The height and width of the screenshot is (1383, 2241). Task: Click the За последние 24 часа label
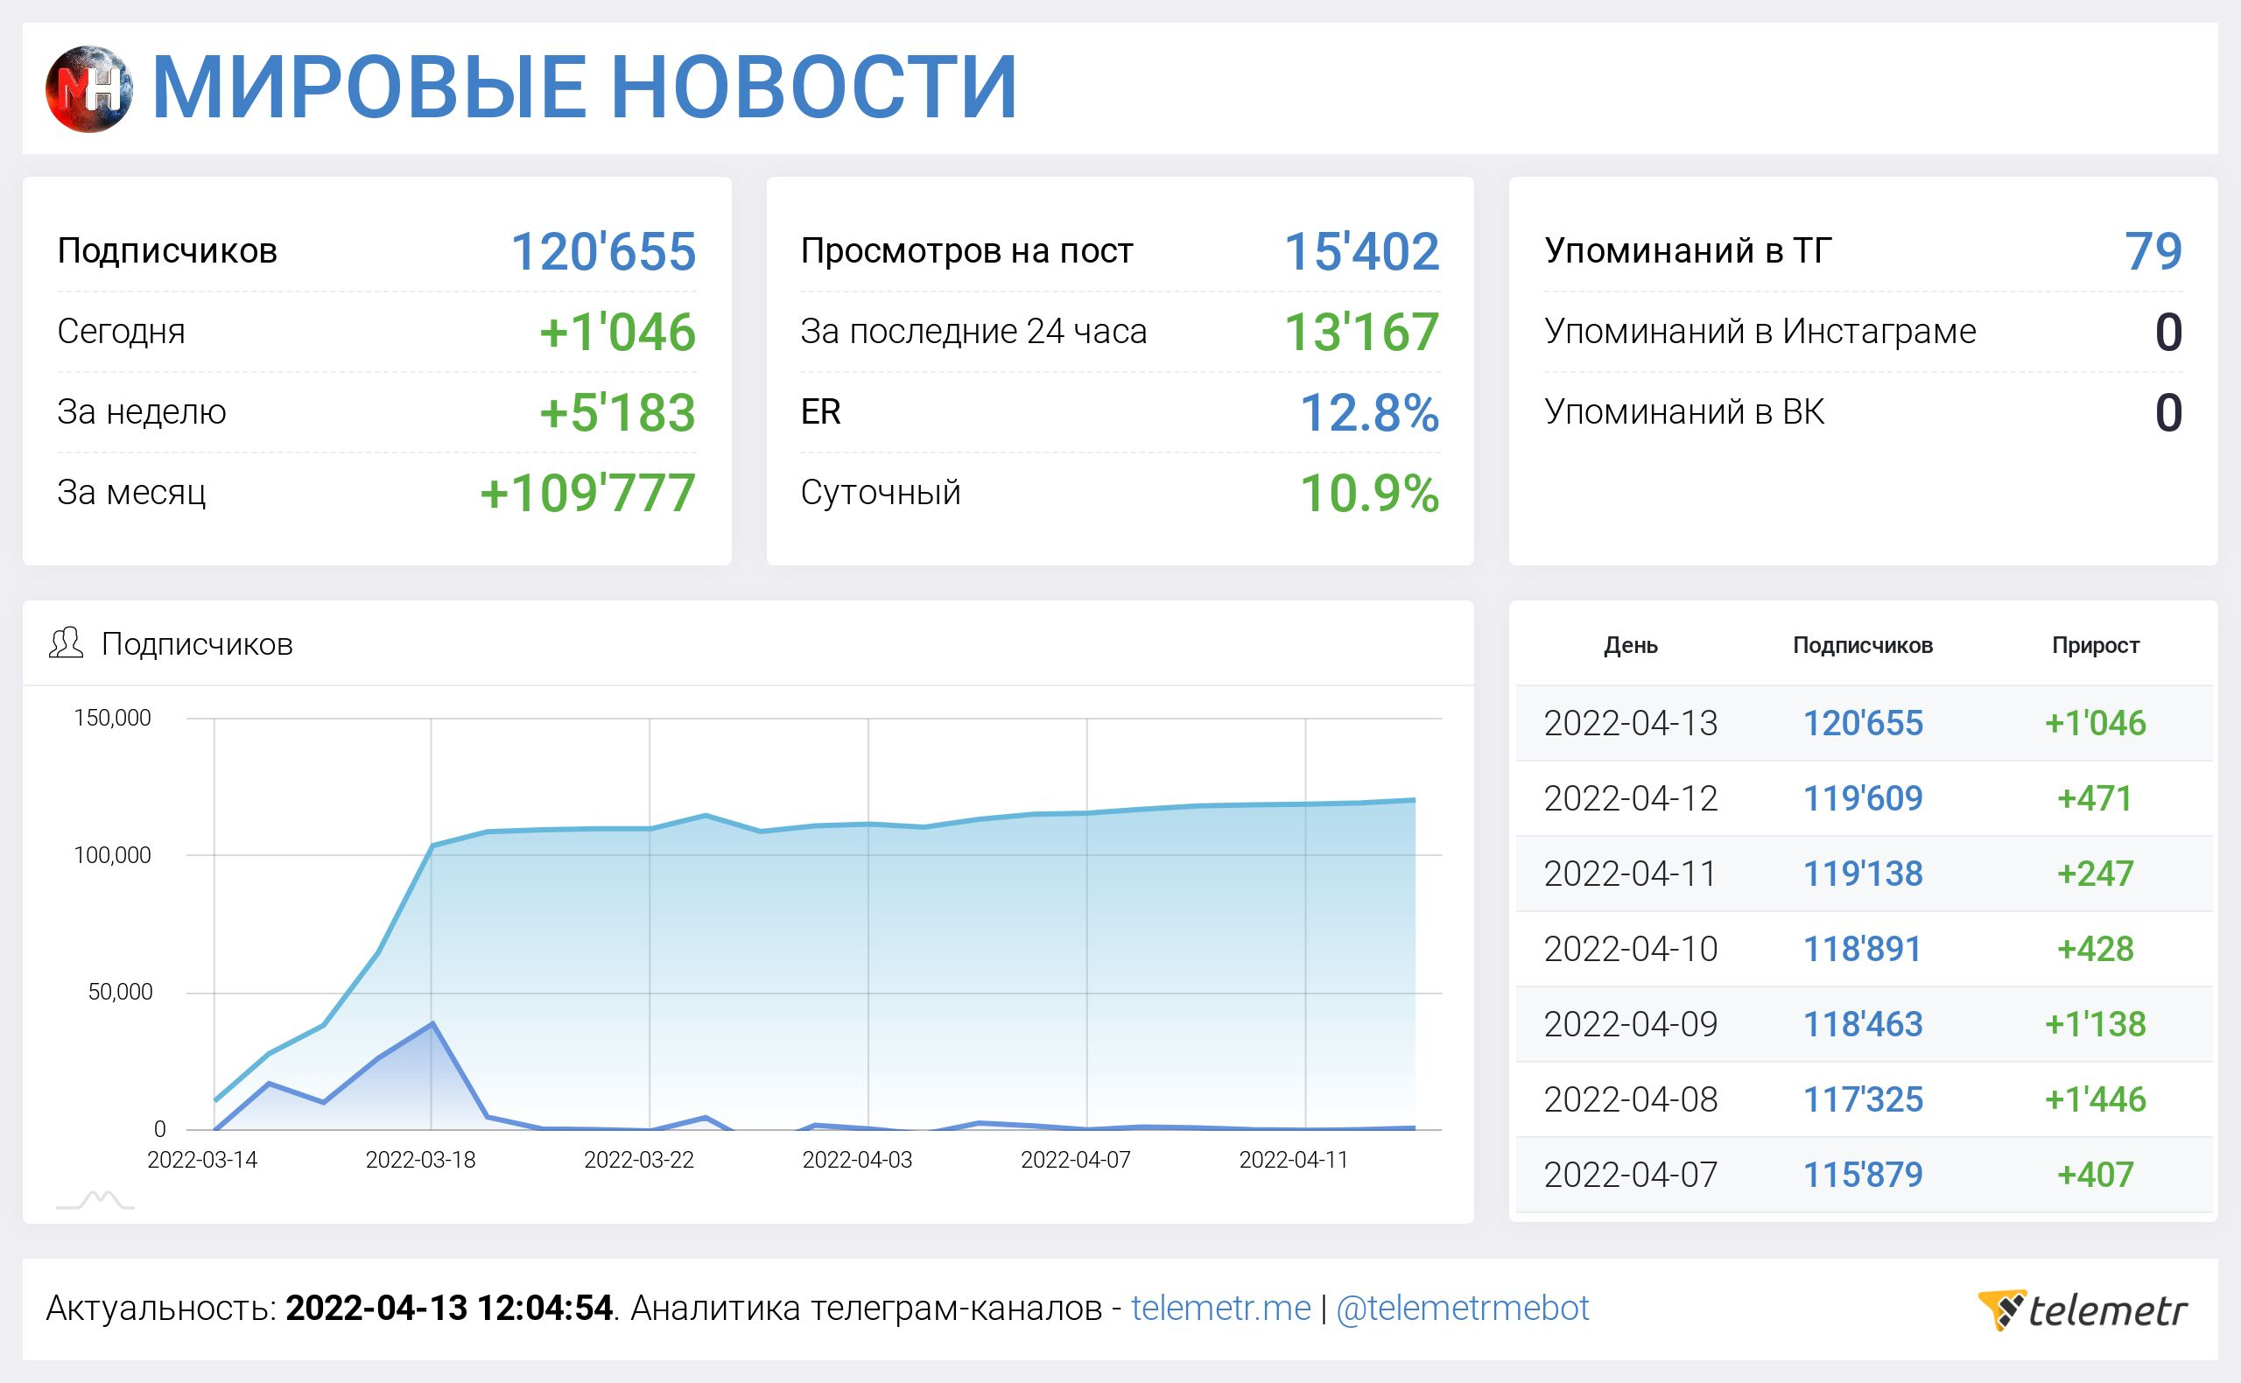pos(973,331)
